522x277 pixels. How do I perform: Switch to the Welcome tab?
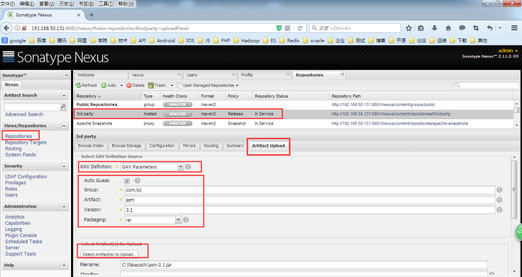(x=101, y=75)
